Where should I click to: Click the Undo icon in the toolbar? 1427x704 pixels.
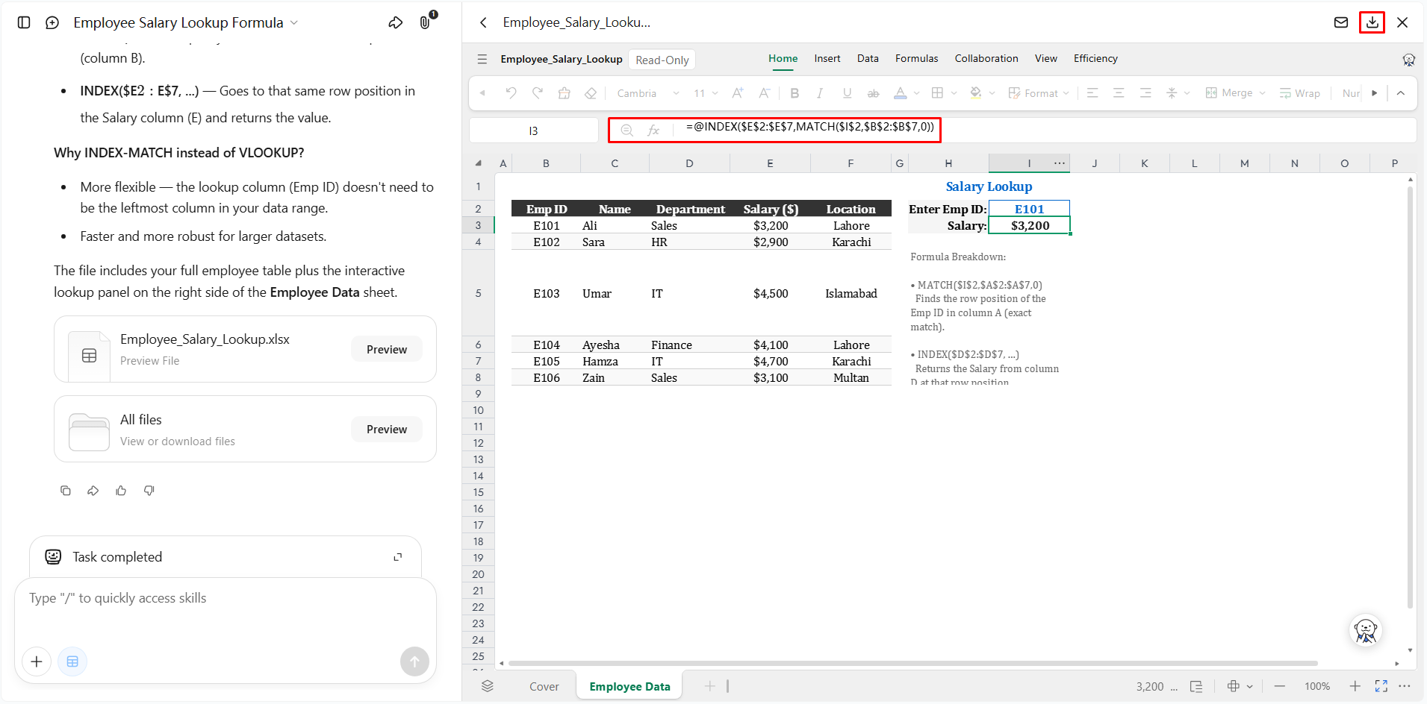pos(511,93)
